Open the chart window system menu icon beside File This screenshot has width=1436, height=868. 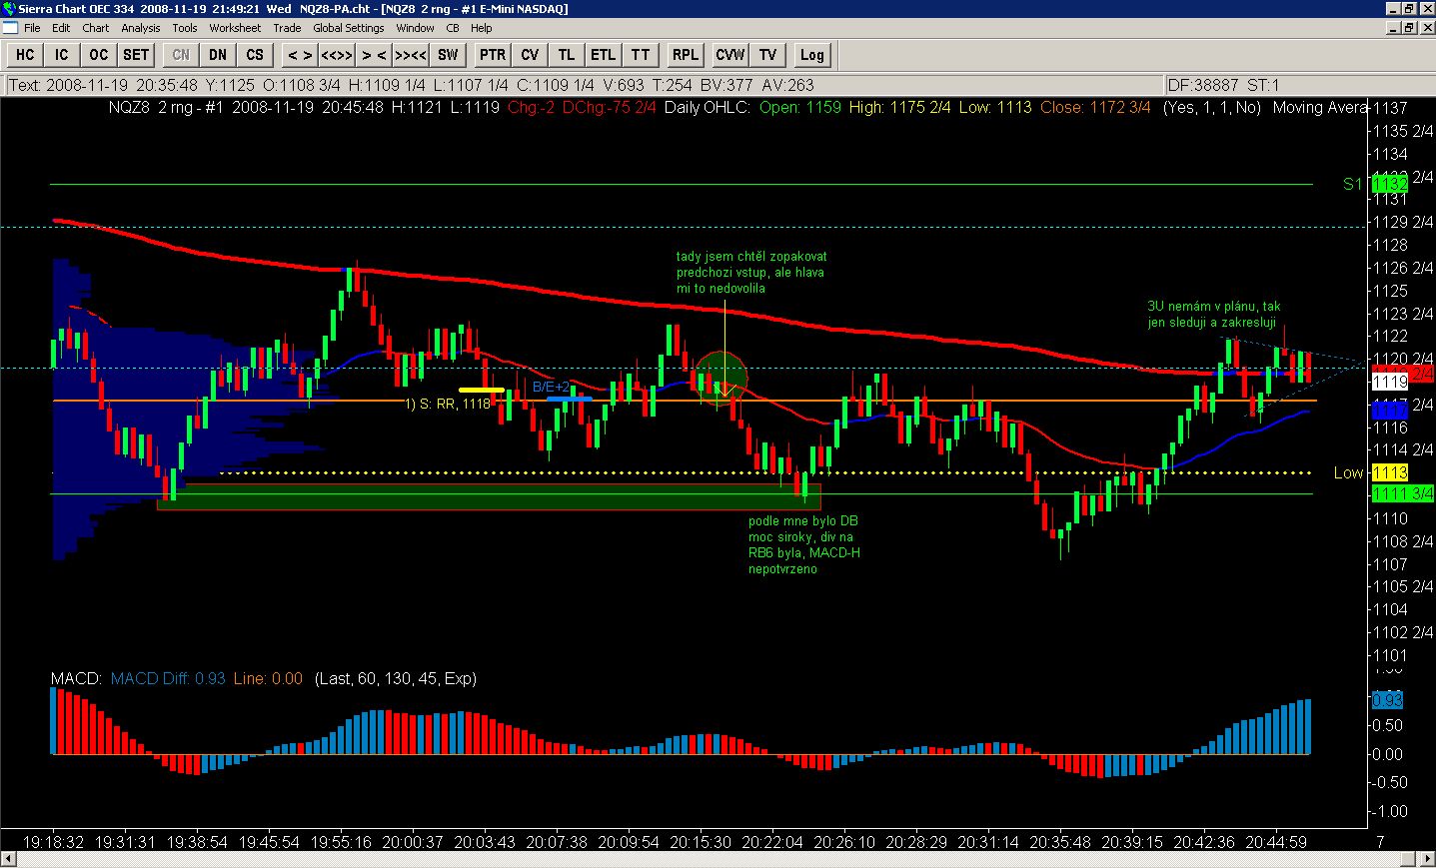[10, 28]
